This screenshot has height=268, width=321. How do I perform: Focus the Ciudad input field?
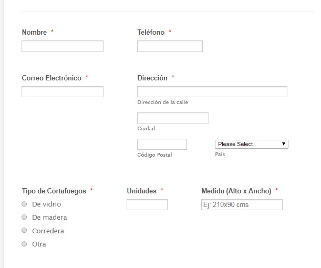click(173, 118)
